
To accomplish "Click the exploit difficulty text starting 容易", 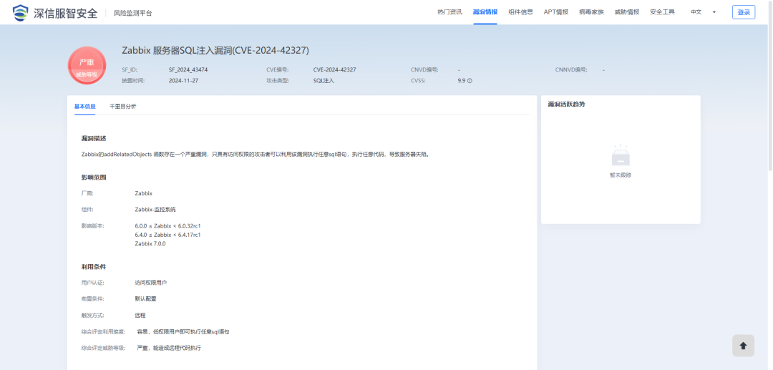I will pyautogui.click(x=183, y=332).
